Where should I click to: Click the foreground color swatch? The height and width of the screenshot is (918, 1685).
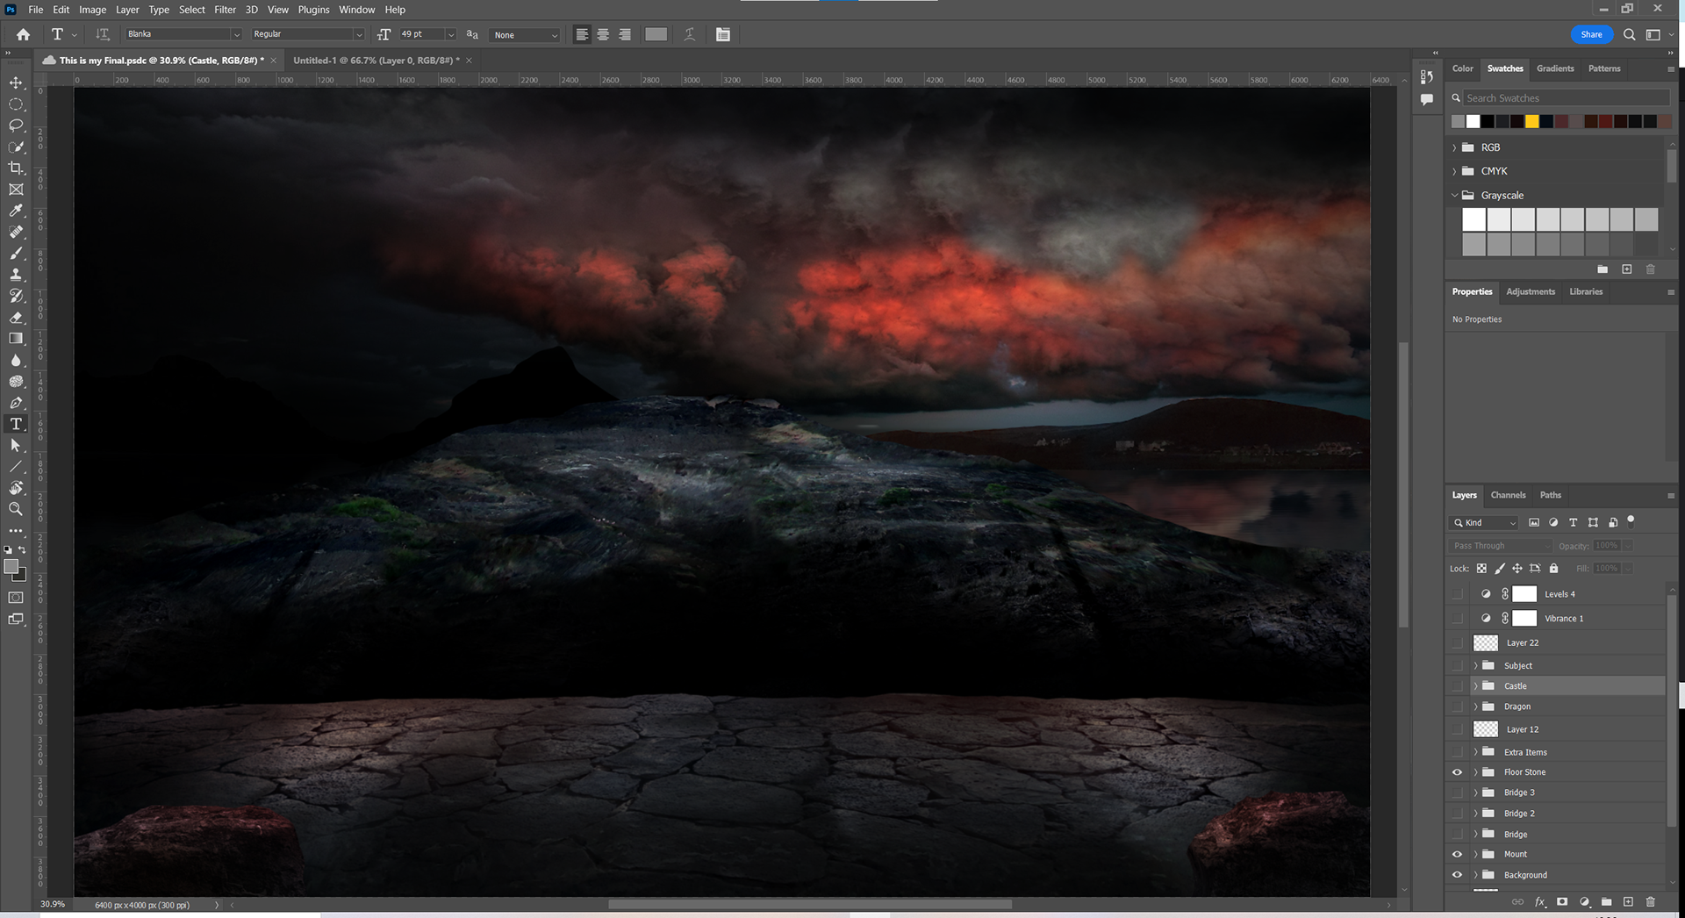11,567
